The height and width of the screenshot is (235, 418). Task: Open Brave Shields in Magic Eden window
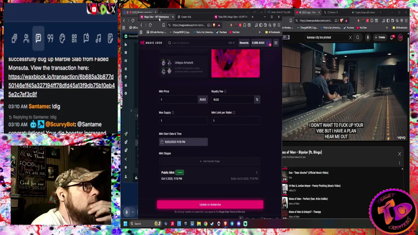pos(214,25)
